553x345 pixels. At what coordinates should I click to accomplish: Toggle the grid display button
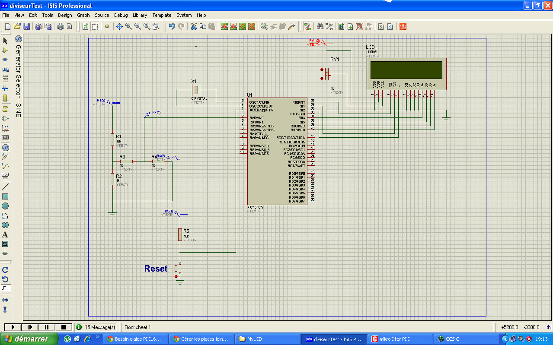click(95, 26)
